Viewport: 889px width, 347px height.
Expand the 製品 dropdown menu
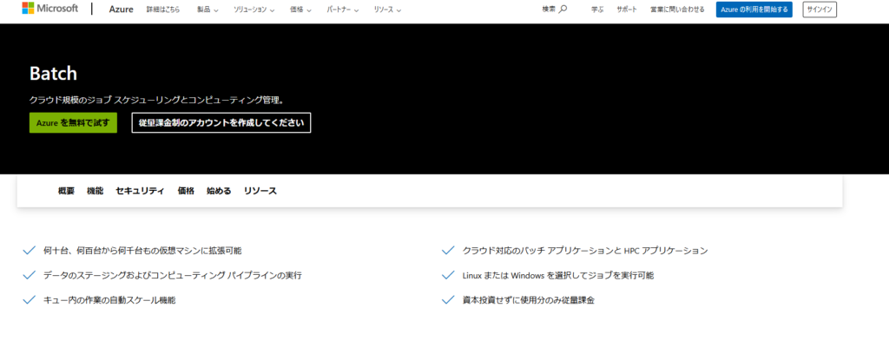tap(207, 10)
